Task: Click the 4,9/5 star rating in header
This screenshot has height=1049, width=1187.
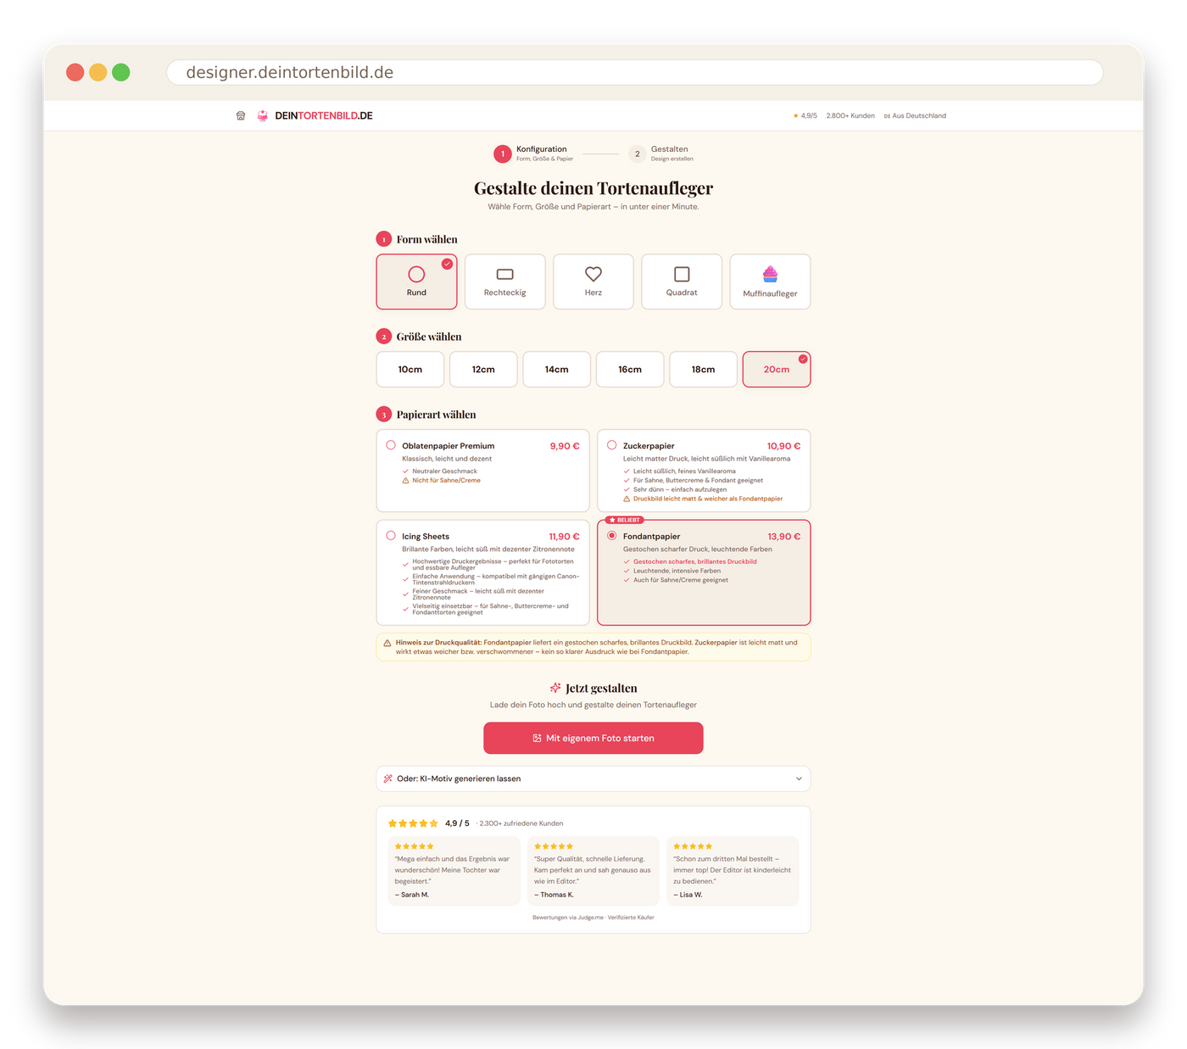Action: pos(805,115)
